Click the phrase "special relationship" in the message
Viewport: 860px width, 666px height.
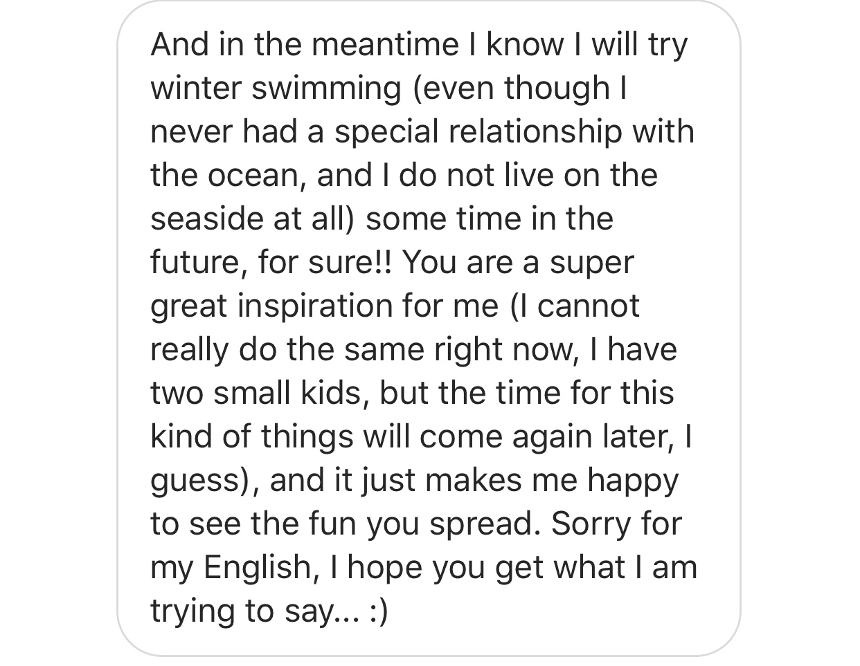point(478,132)
